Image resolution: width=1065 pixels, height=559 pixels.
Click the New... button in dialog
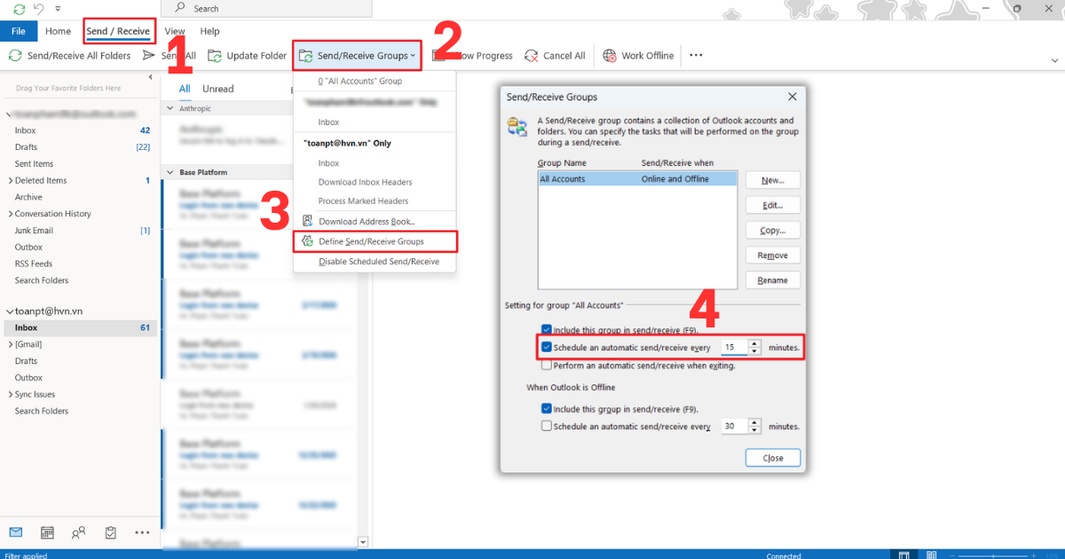772,180
